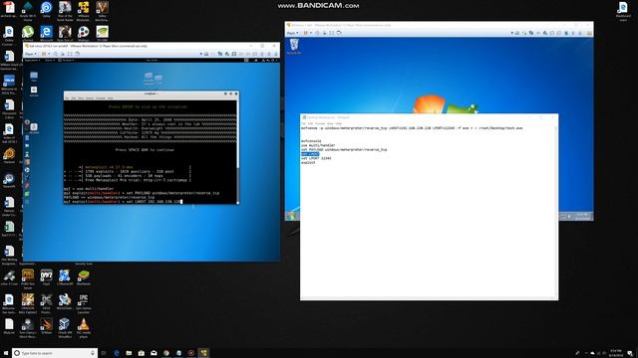Click the "msfconsole" line in Notepad
Viewport: 638px width, 358px height.
(x=311, y=141)
